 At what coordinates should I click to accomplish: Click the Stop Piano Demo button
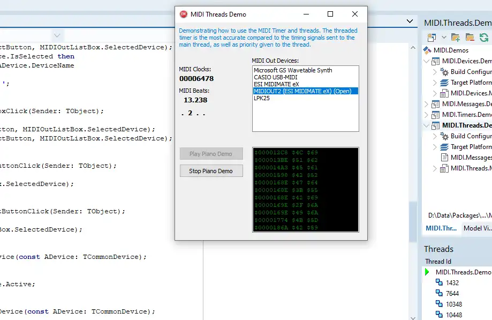[211, 171]
